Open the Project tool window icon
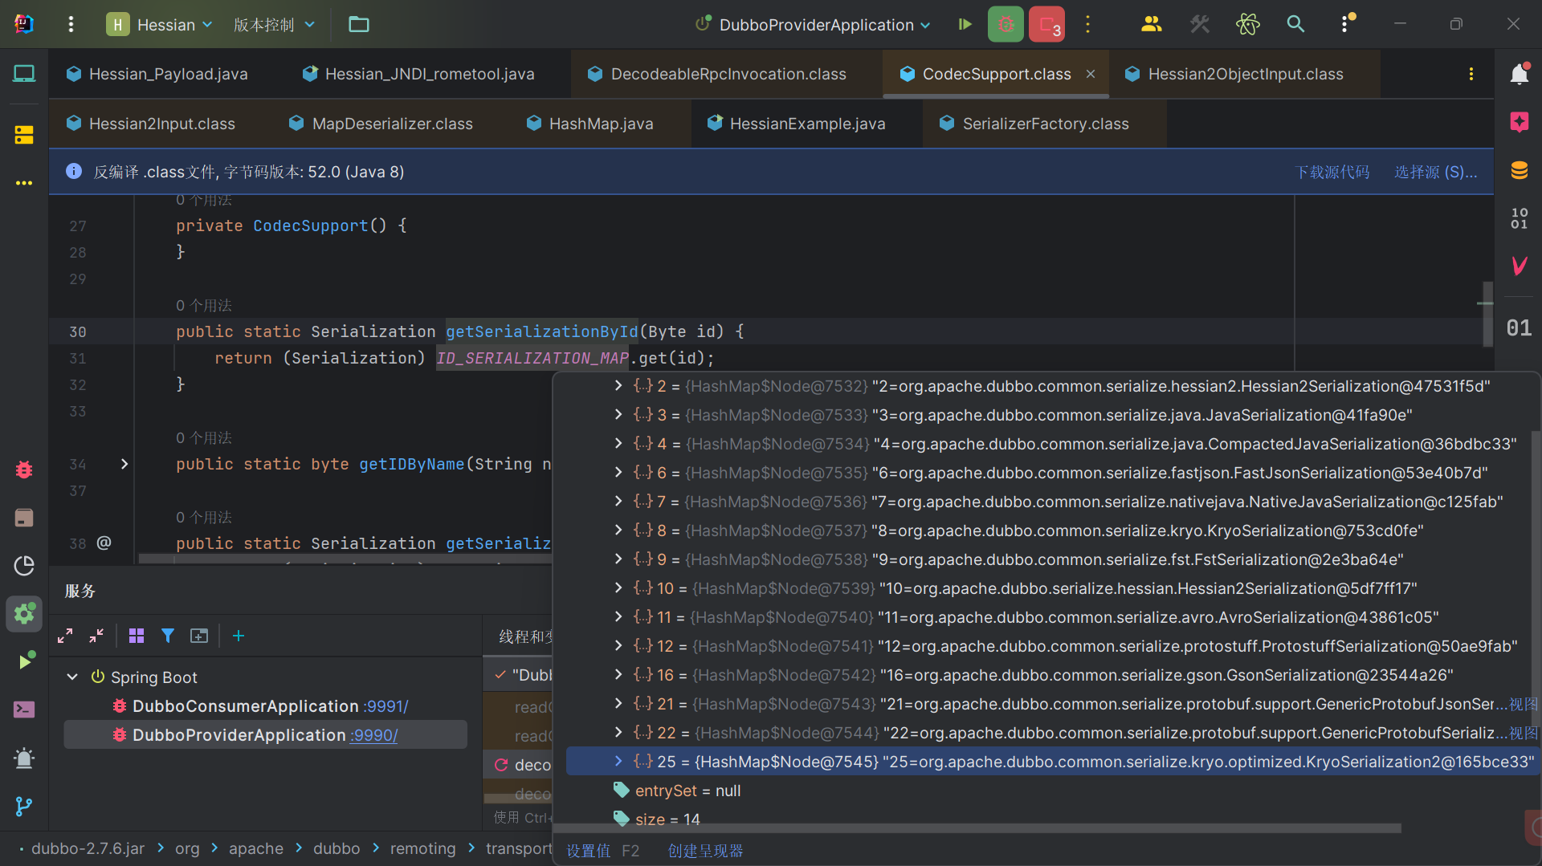Image resolution: width=1542 pixels, height=866 pixels. tap(24, 74)
